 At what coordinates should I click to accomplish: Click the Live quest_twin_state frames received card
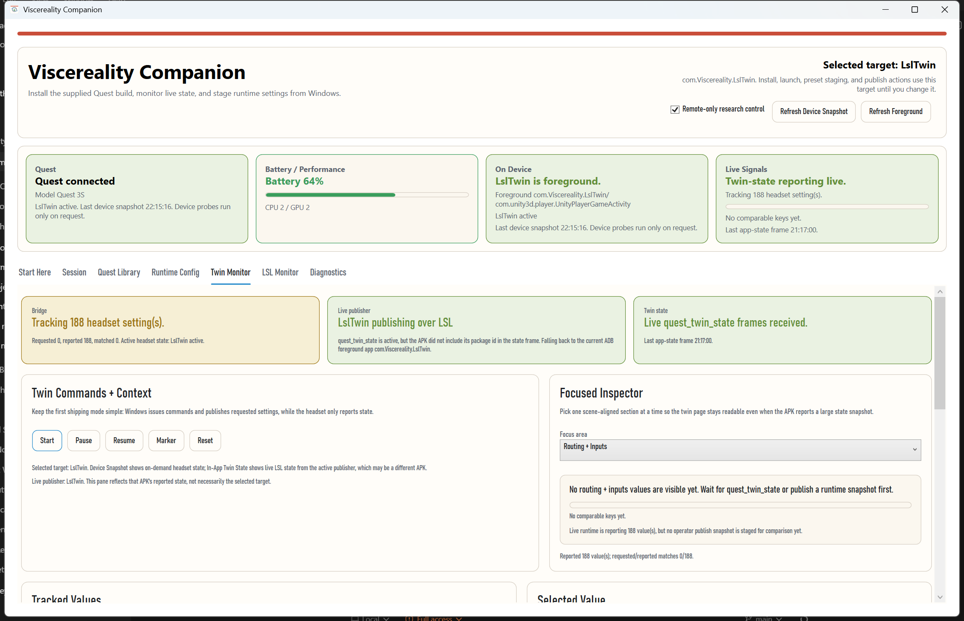pyautogui.click(x=782, y=330)
